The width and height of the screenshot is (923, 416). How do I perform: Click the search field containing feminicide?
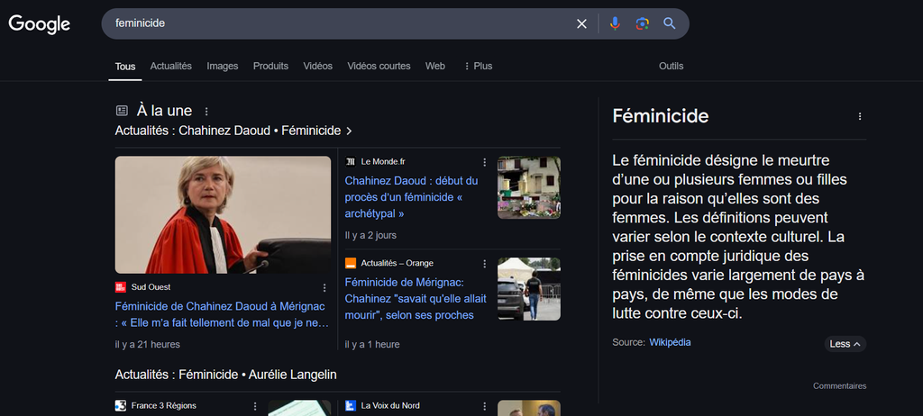pyautogui.click(x=343, y=23)
